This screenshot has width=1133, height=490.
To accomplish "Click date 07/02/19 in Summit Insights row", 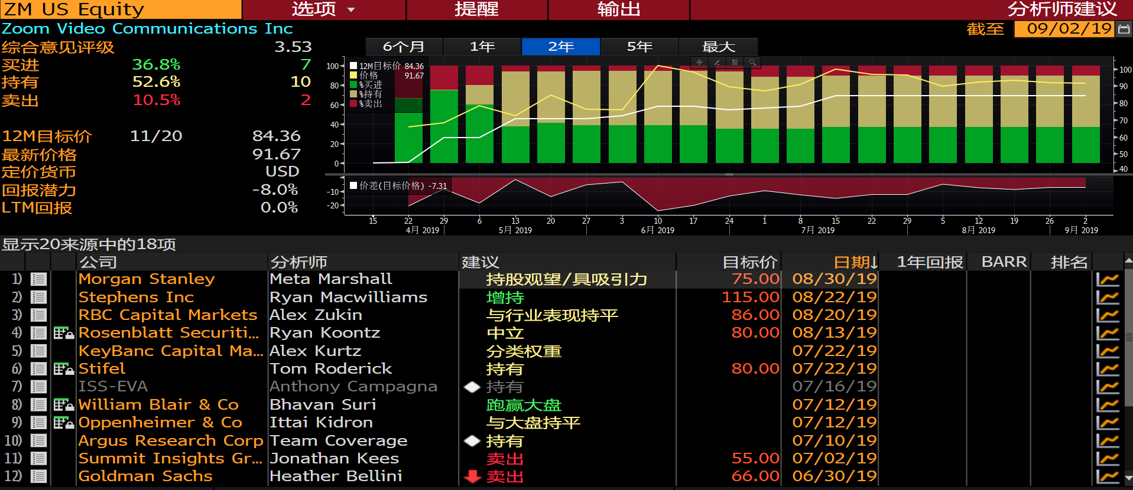I will pyautogui.click(x=835, y=459).
